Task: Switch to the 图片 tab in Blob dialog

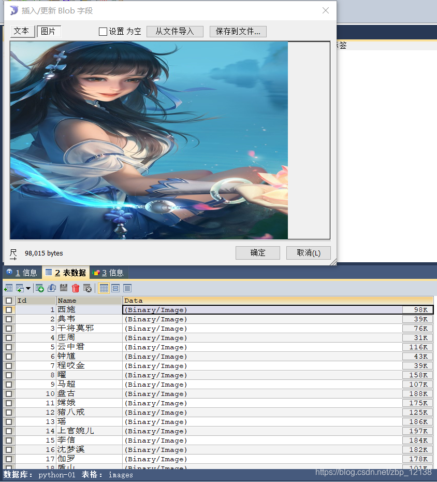Action: click(49, 31)
